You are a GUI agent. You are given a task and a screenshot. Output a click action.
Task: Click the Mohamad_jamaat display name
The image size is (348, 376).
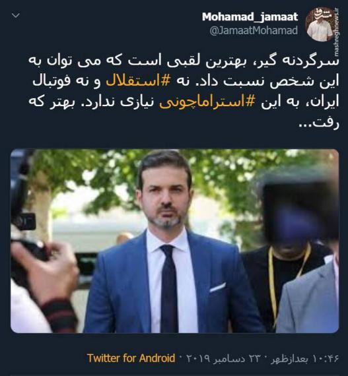250,17
